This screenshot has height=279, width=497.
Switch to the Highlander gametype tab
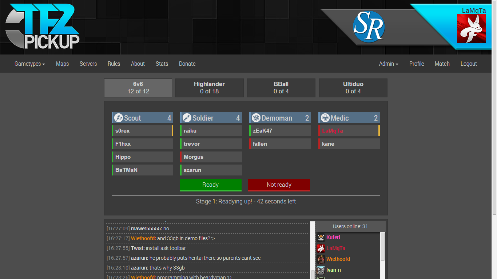pos(210,88)
